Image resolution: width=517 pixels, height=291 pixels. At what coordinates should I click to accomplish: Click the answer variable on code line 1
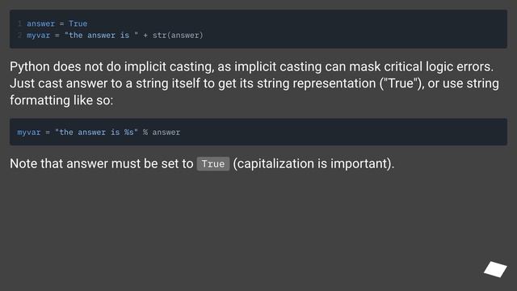pyautogui.click(x=41, y=23)
